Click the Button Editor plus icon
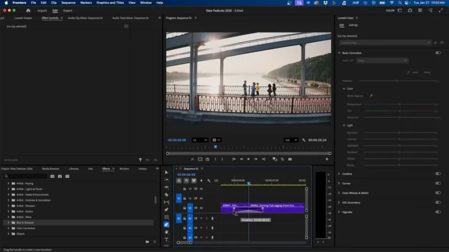449x252 pixels. (326, 159)
